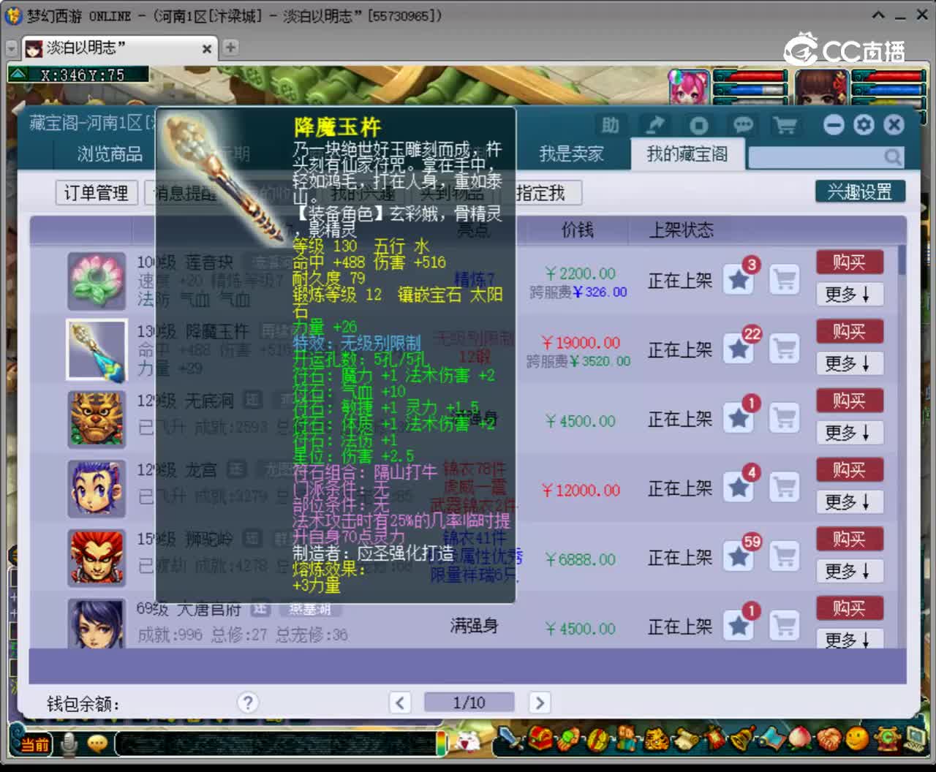Expand 更多 dropdown for 龙宫 row
The width and height of the screenshot is (936, 772).
[x=849, y=502]
